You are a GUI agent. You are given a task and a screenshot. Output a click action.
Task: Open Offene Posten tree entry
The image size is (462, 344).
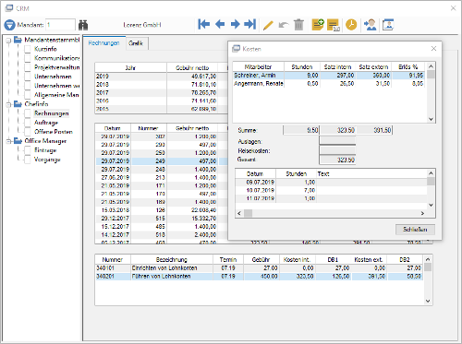pos(54,132)
